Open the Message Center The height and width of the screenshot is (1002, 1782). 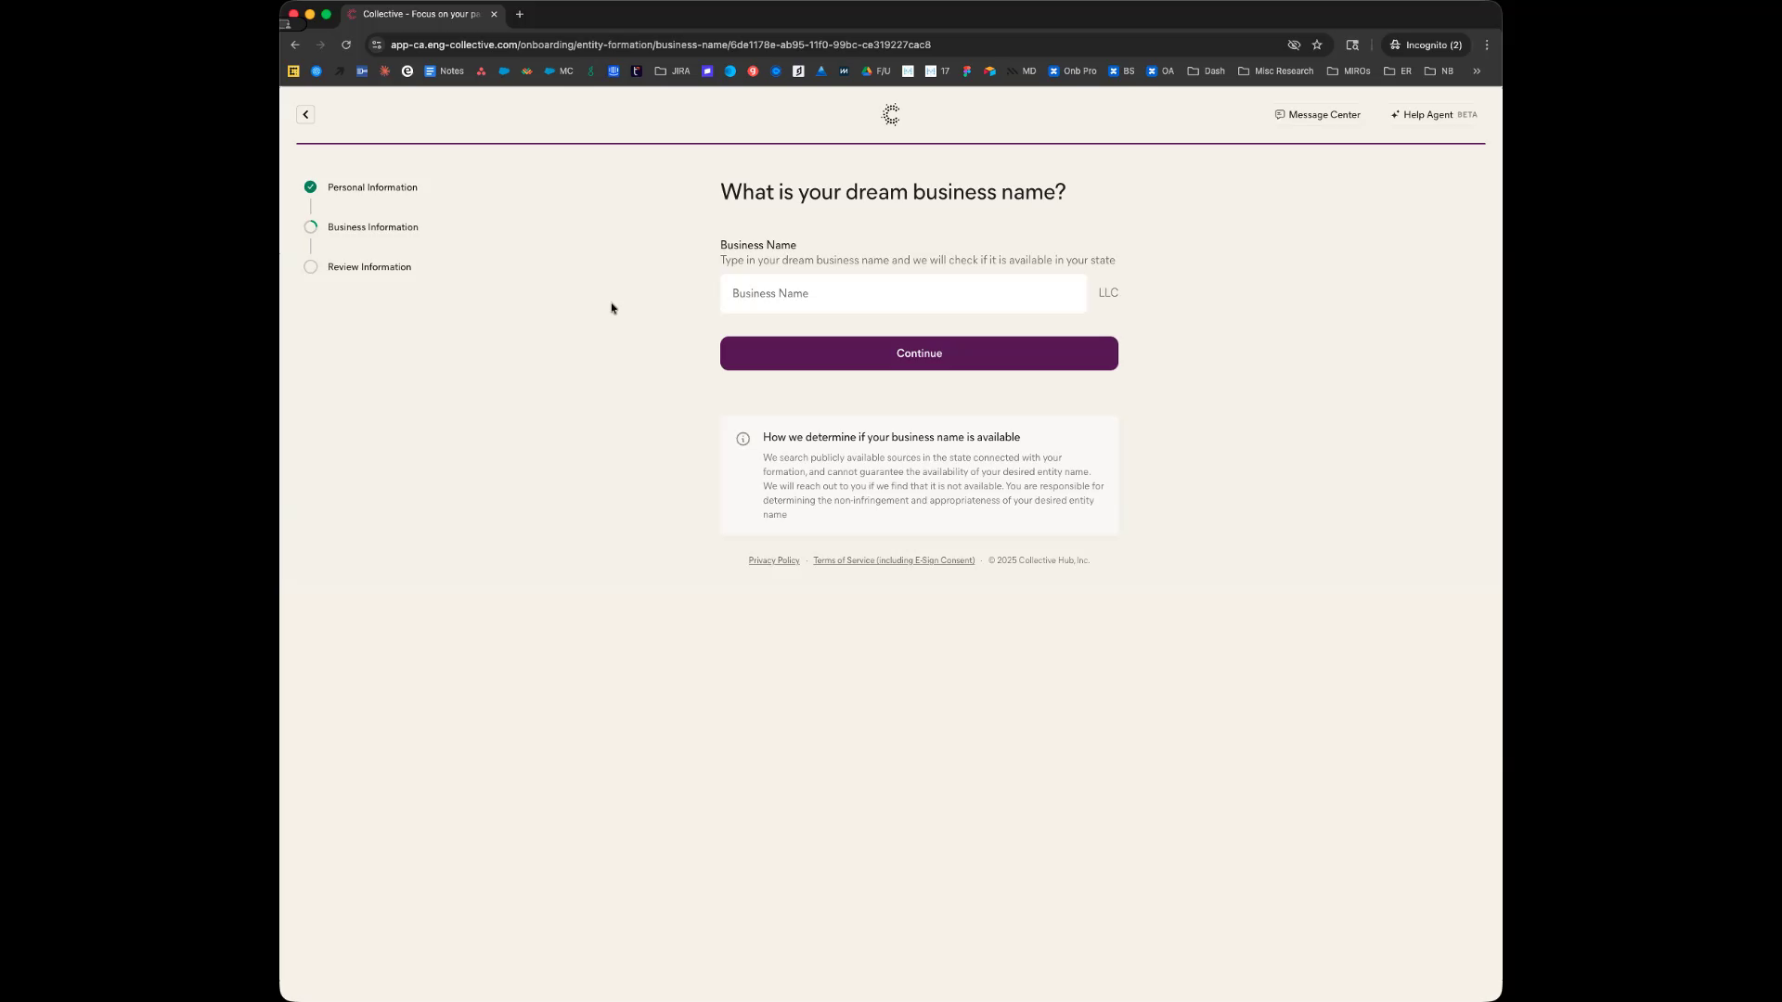pyautogui.click(x=1317, y=115)
